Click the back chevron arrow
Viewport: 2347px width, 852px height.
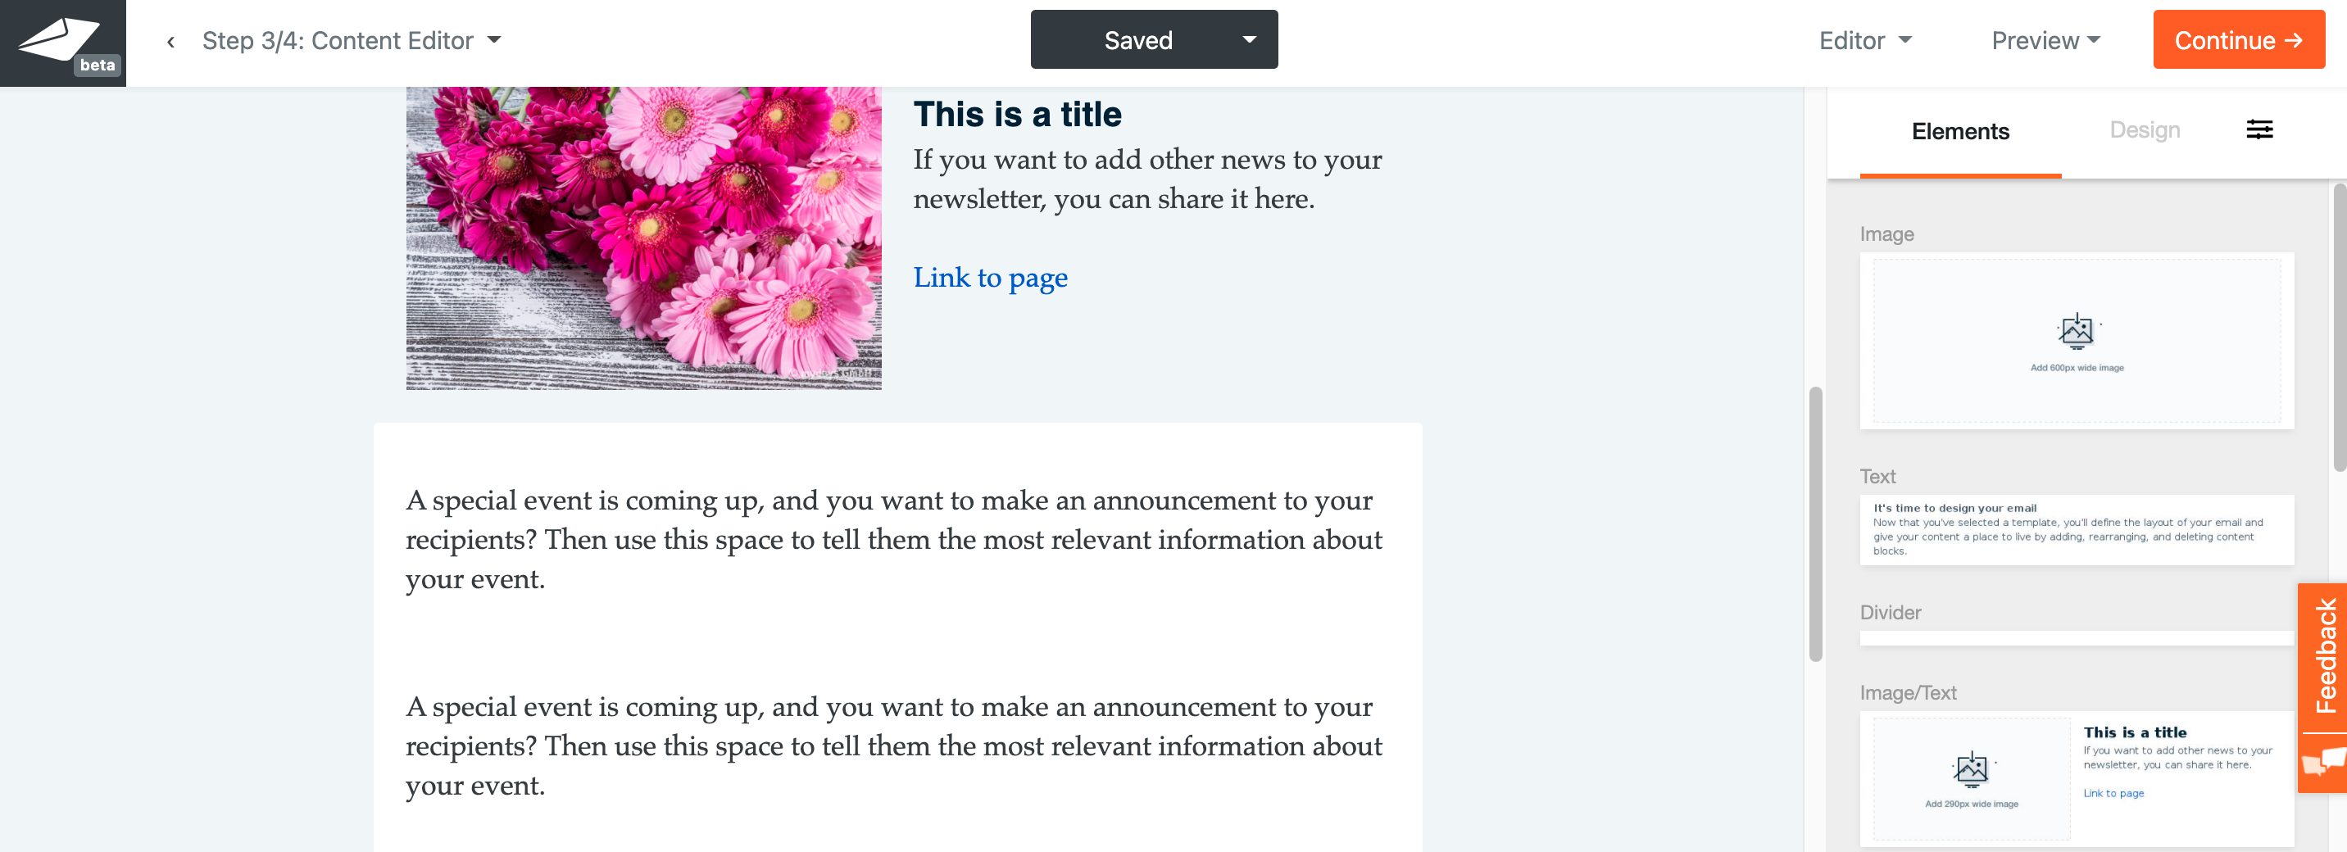tap(170, 42)
